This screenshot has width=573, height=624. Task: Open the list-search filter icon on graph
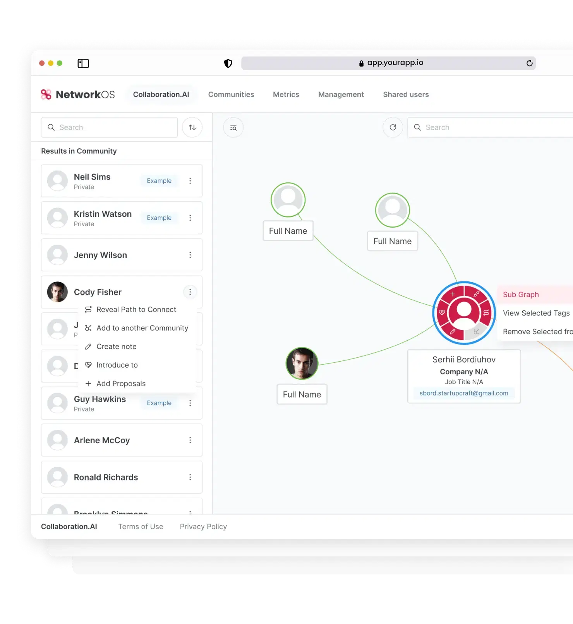233,127
